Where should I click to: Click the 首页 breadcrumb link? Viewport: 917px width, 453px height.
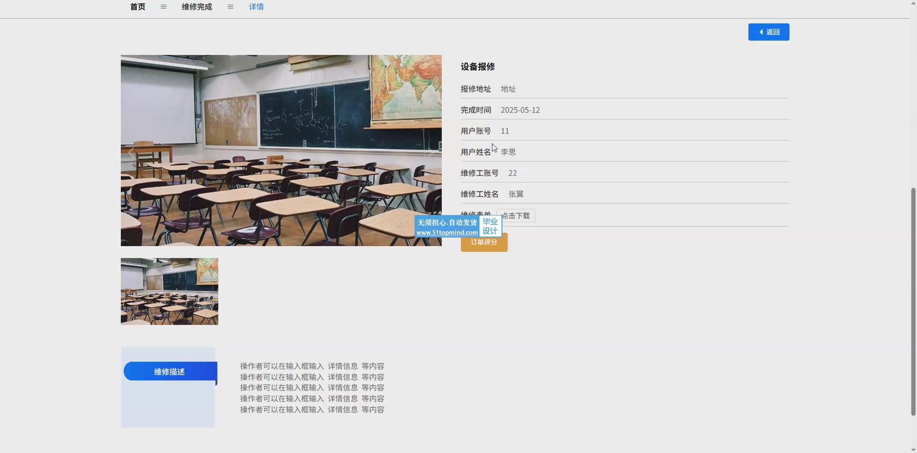[x=138, y=7]
